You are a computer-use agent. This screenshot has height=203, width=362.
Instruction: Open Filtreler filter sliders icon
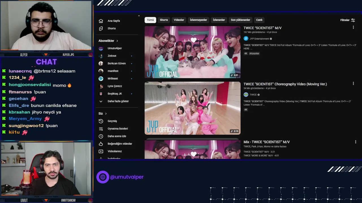click(353, 20)
